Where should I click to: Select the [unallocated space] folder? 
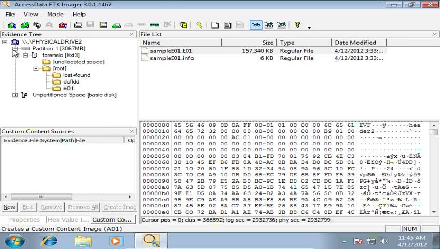click(78, 62)
